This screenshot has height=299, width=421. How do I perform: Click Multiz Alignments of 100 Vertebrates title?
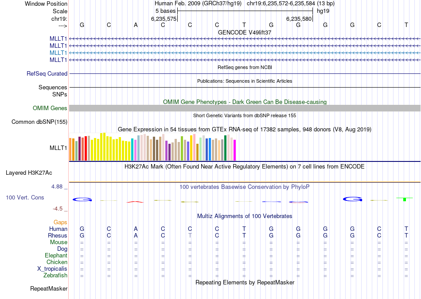245,216
